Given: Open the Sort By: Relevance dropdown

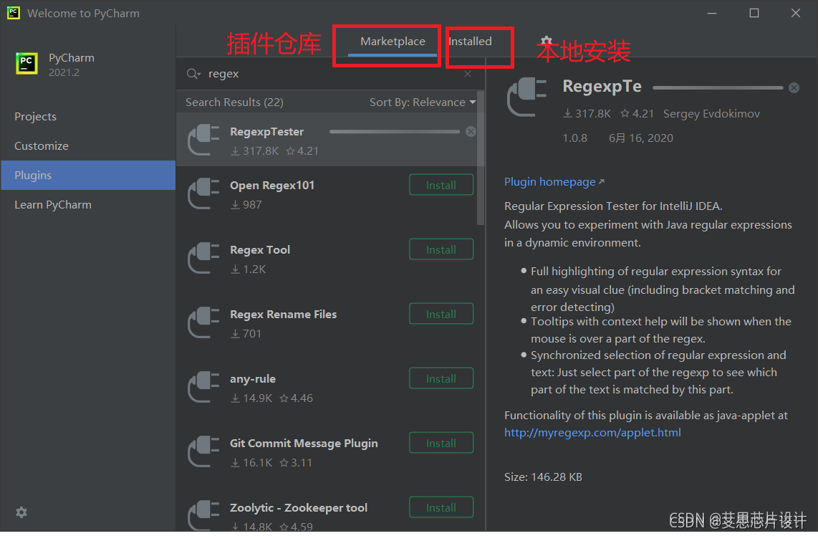Looking at the screenshot, I should point(422,102).
